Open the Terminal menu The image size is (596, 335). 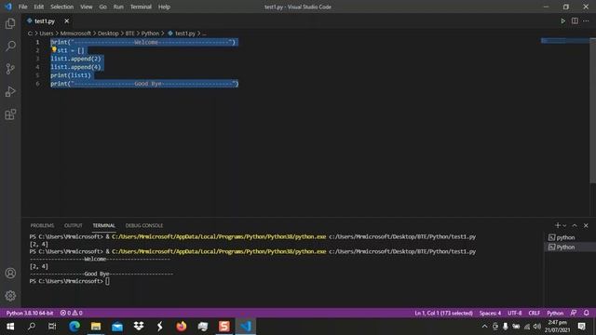pyautogui.click(x=141, y=7)
